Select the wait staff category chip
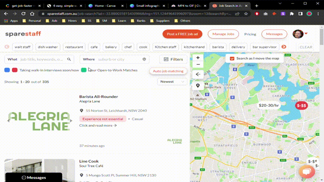The height and width of the screenshot is (182, 324). (22, 47)
